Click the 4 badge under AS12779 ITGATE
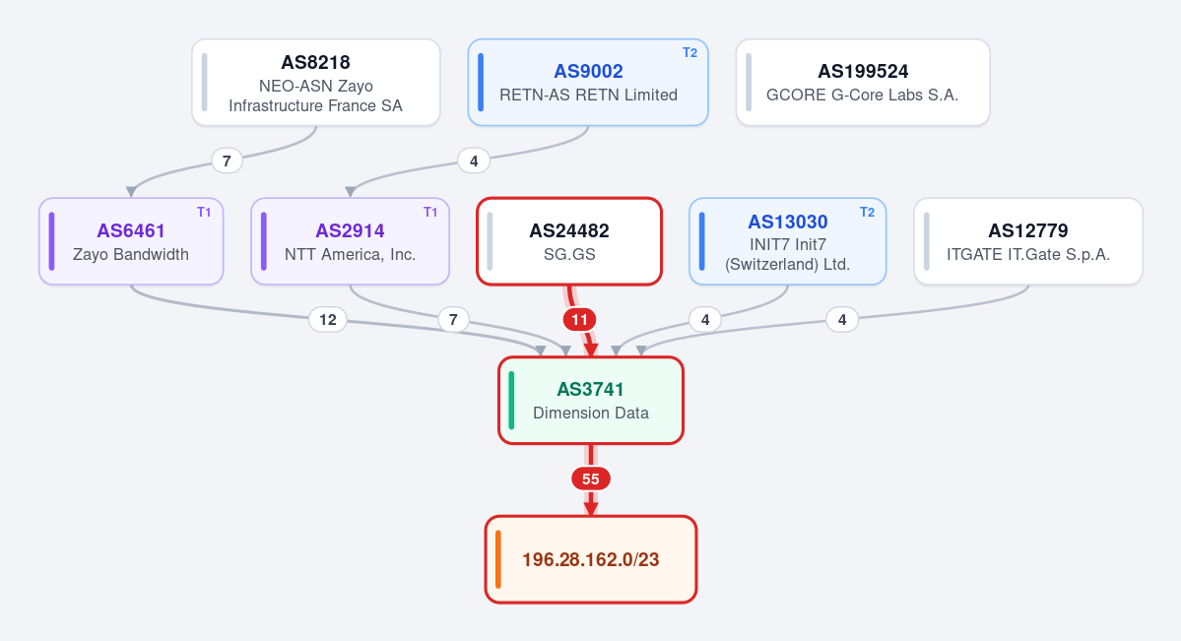The image size is (1181, 641). 842,320
